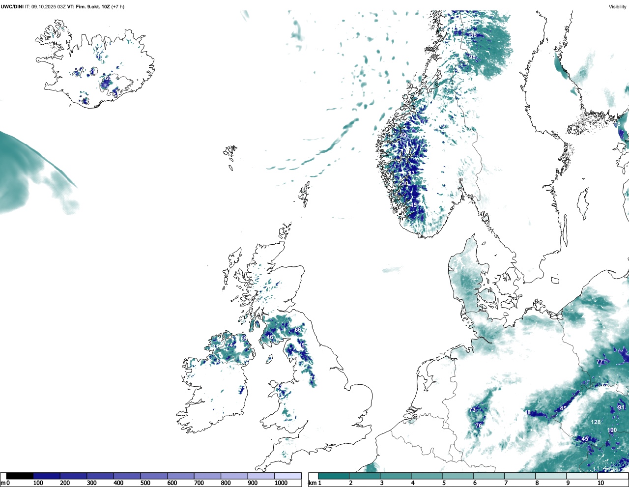Screen dimensions: 629x487
Task: Click the '60' value over Iceland
Action: (108, 78)
